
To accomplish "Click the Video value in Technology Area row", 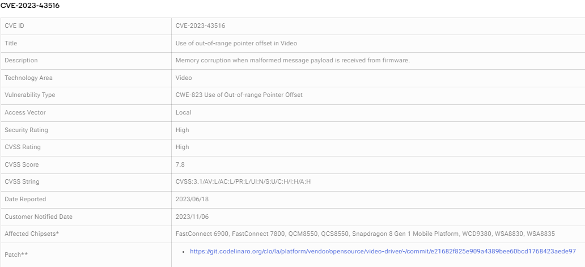I will pyautogui.click(x=184, y=78).
